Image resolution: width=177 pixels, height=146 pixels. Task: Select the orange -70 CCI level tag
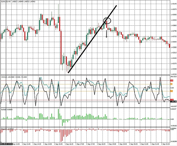(171, 91)
